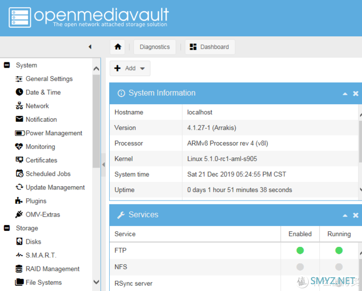Click the Monitoring heartbeat icon
362x291 pixels.
[x=19, y=146]
